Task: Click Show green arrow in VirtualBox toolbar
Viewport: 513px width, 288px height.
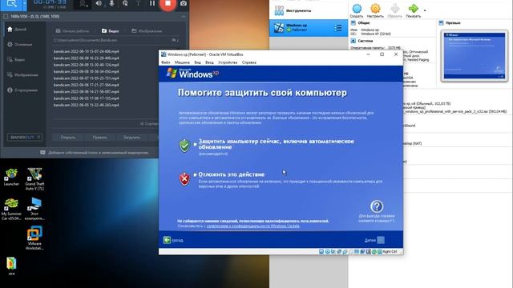Action: pos(414,10)
